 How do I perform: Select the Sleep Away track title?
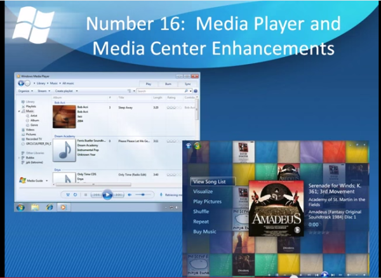125,107
